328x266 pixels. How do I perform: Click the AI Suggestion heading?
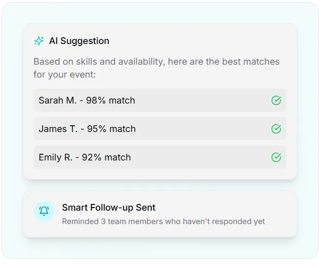(x=79, y=41)
